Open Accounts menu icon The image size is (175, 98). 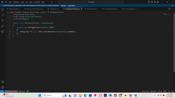tap(3, 82)
